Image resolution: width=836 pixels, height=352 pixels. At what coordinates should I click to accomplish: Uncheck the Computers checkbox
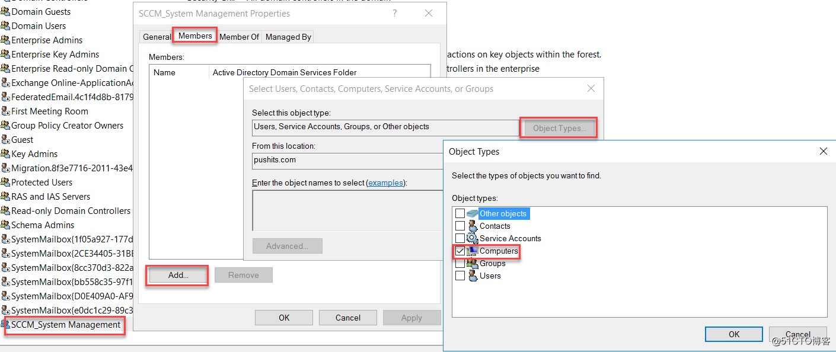[x=460, y=251]
